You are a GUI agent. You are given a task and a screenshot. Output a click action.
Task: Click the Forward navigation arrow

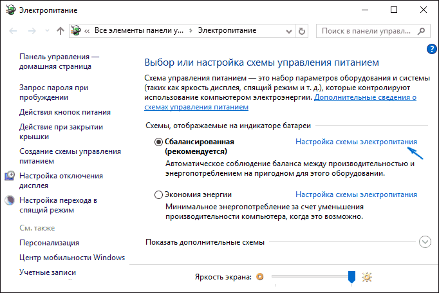pos(32,31)
